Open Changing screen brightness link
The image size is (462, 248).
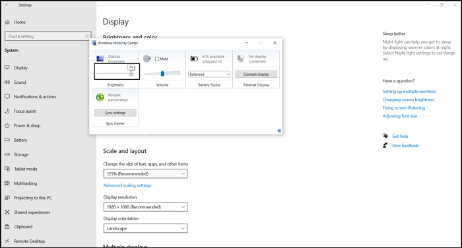click(x=408, y=100)
